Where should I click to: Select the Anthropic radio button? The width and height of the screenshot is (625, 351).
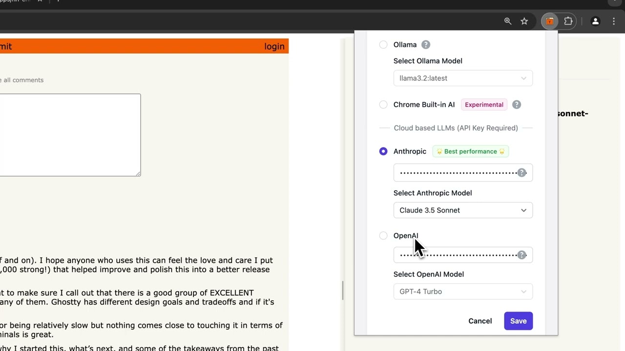[x=383, y=151]
